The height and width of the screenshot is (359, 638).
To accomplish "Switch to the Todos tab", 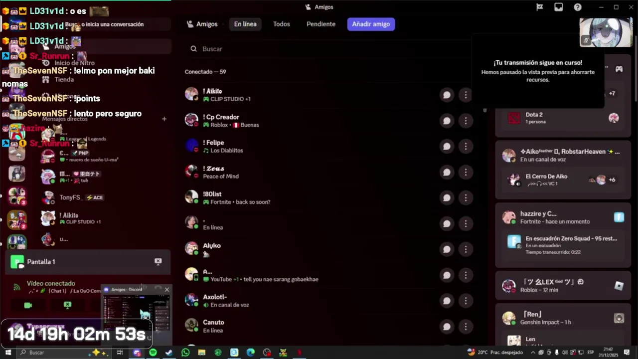I will [281, 24].
